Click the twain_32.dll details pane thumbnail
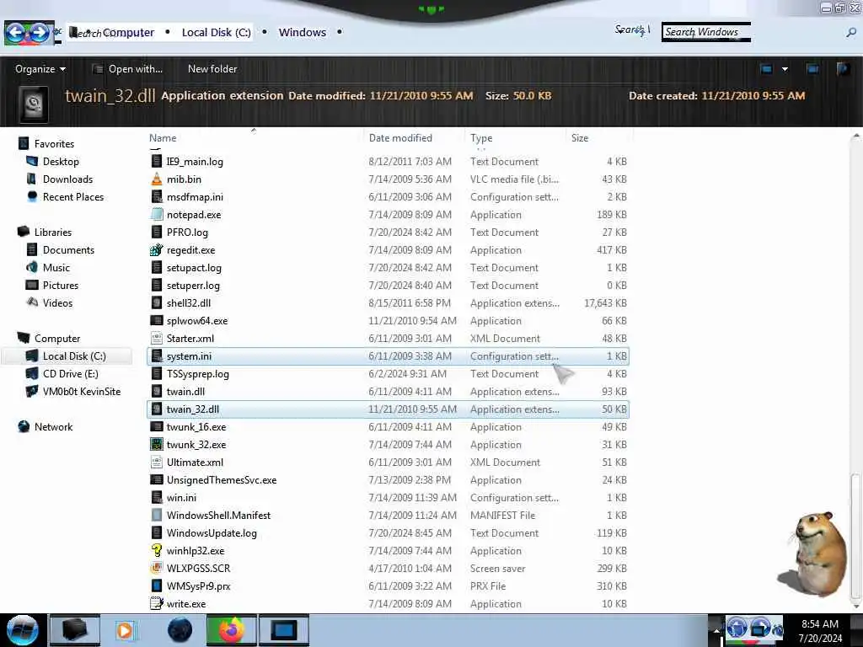863x647 pixels. click(34, 104)
